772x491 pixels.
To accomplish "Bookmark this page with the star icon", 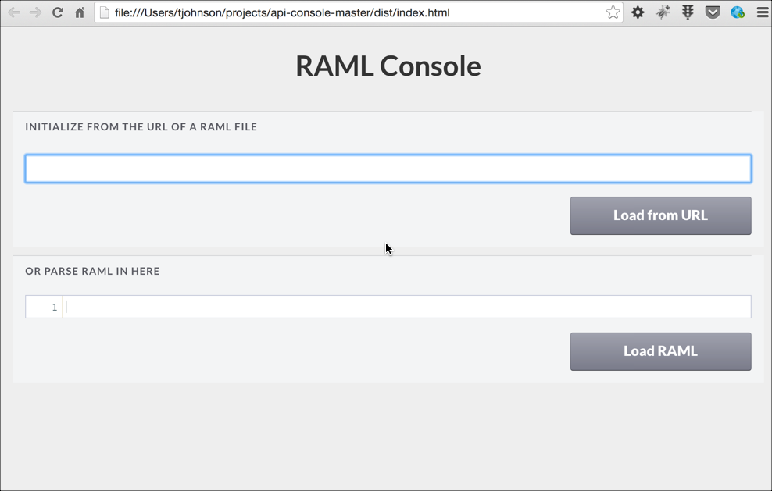I will point(613,12).
